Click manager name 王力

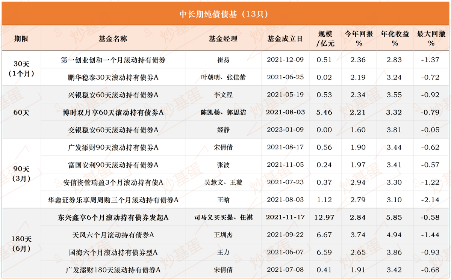[223, 253]
